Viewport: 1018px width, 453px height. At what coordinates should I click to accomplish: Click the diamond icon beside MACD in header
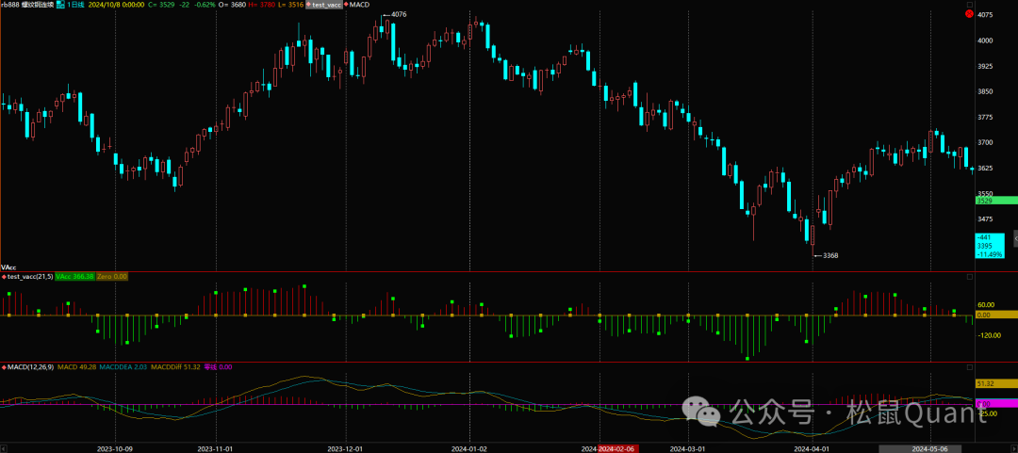click(349, 6)
